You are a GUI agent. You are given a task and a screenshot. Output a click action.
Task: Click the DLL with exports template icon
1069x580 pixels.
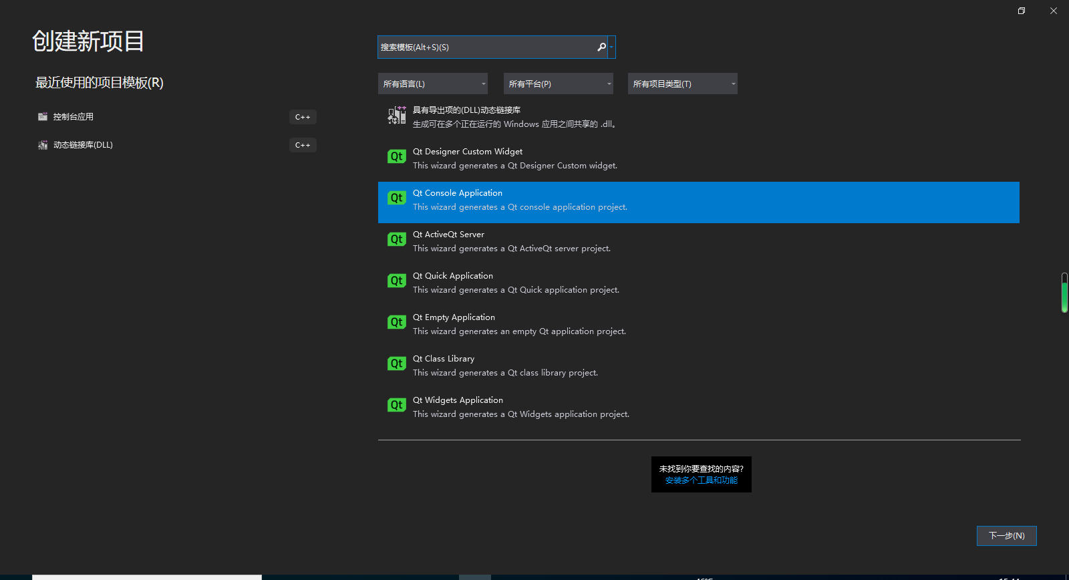pyautogui.click(x=396, y=116)
